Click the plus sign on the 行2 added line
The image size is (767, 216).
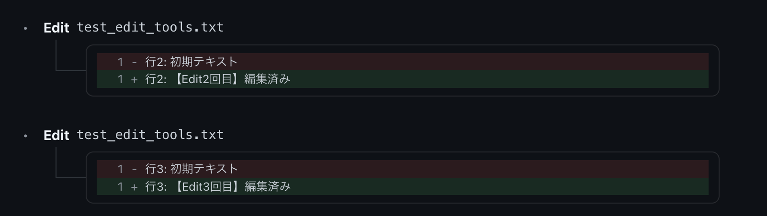point(135,79)
